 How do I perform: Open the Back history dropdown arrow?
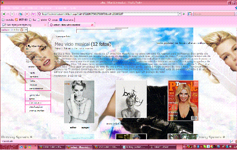tap(8, 14)
